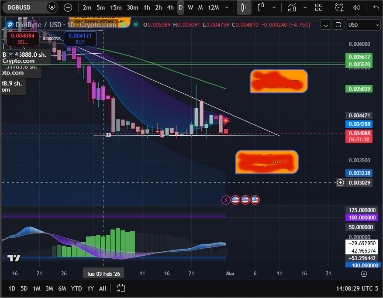Switch to the 1h timeframe

pos(147,8)
